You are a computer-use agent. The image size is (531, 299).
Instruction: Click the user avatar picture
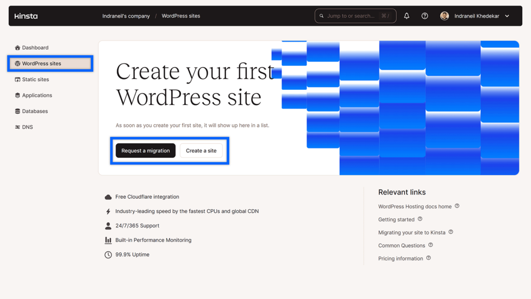[444, 16]
